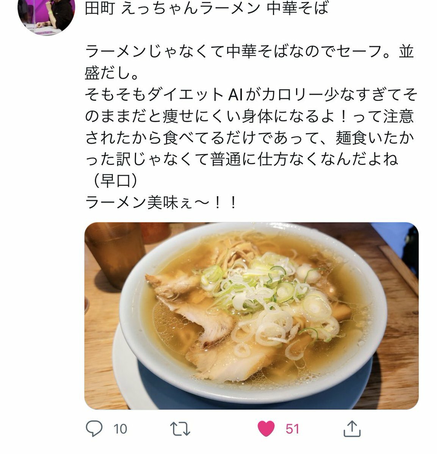Select the heading 田町 えっちゃんラーメン 中華そば

[x=207, y=8]
